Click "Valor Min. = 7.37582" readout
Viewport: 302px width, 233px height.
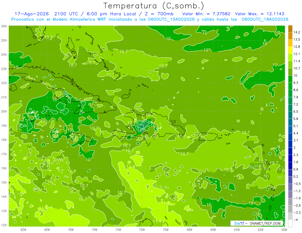click(x=206, y=14)
